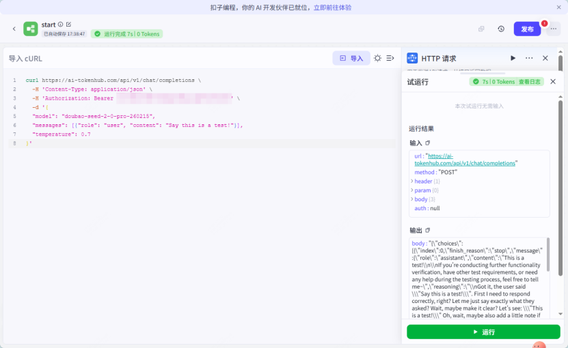Image resolution: width=568 pixels, height=348 pixels.
Task: Click the down arrow of the right scrollbar
Action: coord(560,314)
